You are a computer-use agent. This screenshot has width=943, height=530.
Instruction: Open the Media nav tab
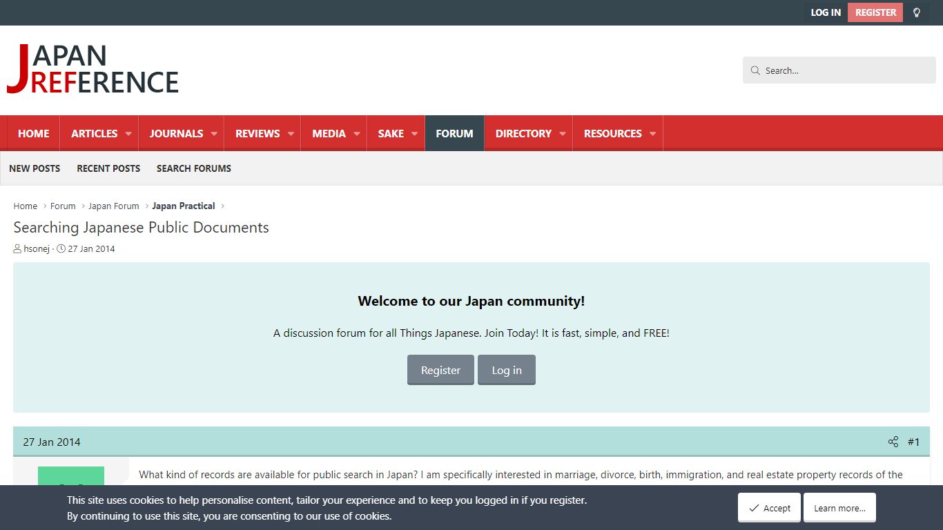329,134
